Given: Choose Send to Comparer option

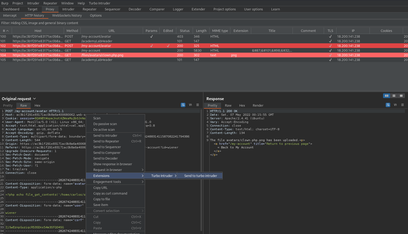Looking at the screenshot, I should 115,153.
